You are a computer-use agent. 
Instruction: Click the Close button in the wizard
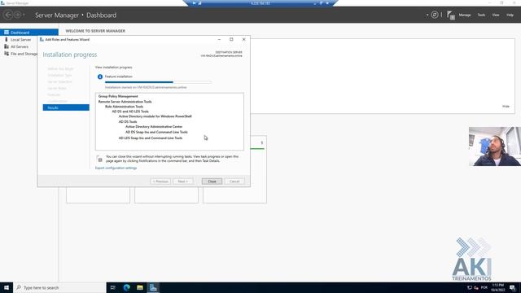pyautogui.click(x=212, y=181)
